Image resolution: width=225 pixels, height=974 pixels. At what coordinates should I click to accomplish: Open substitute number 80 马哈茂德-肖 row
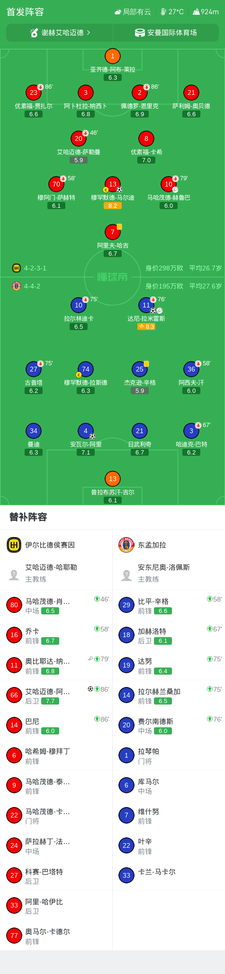(x=56, y=605)
